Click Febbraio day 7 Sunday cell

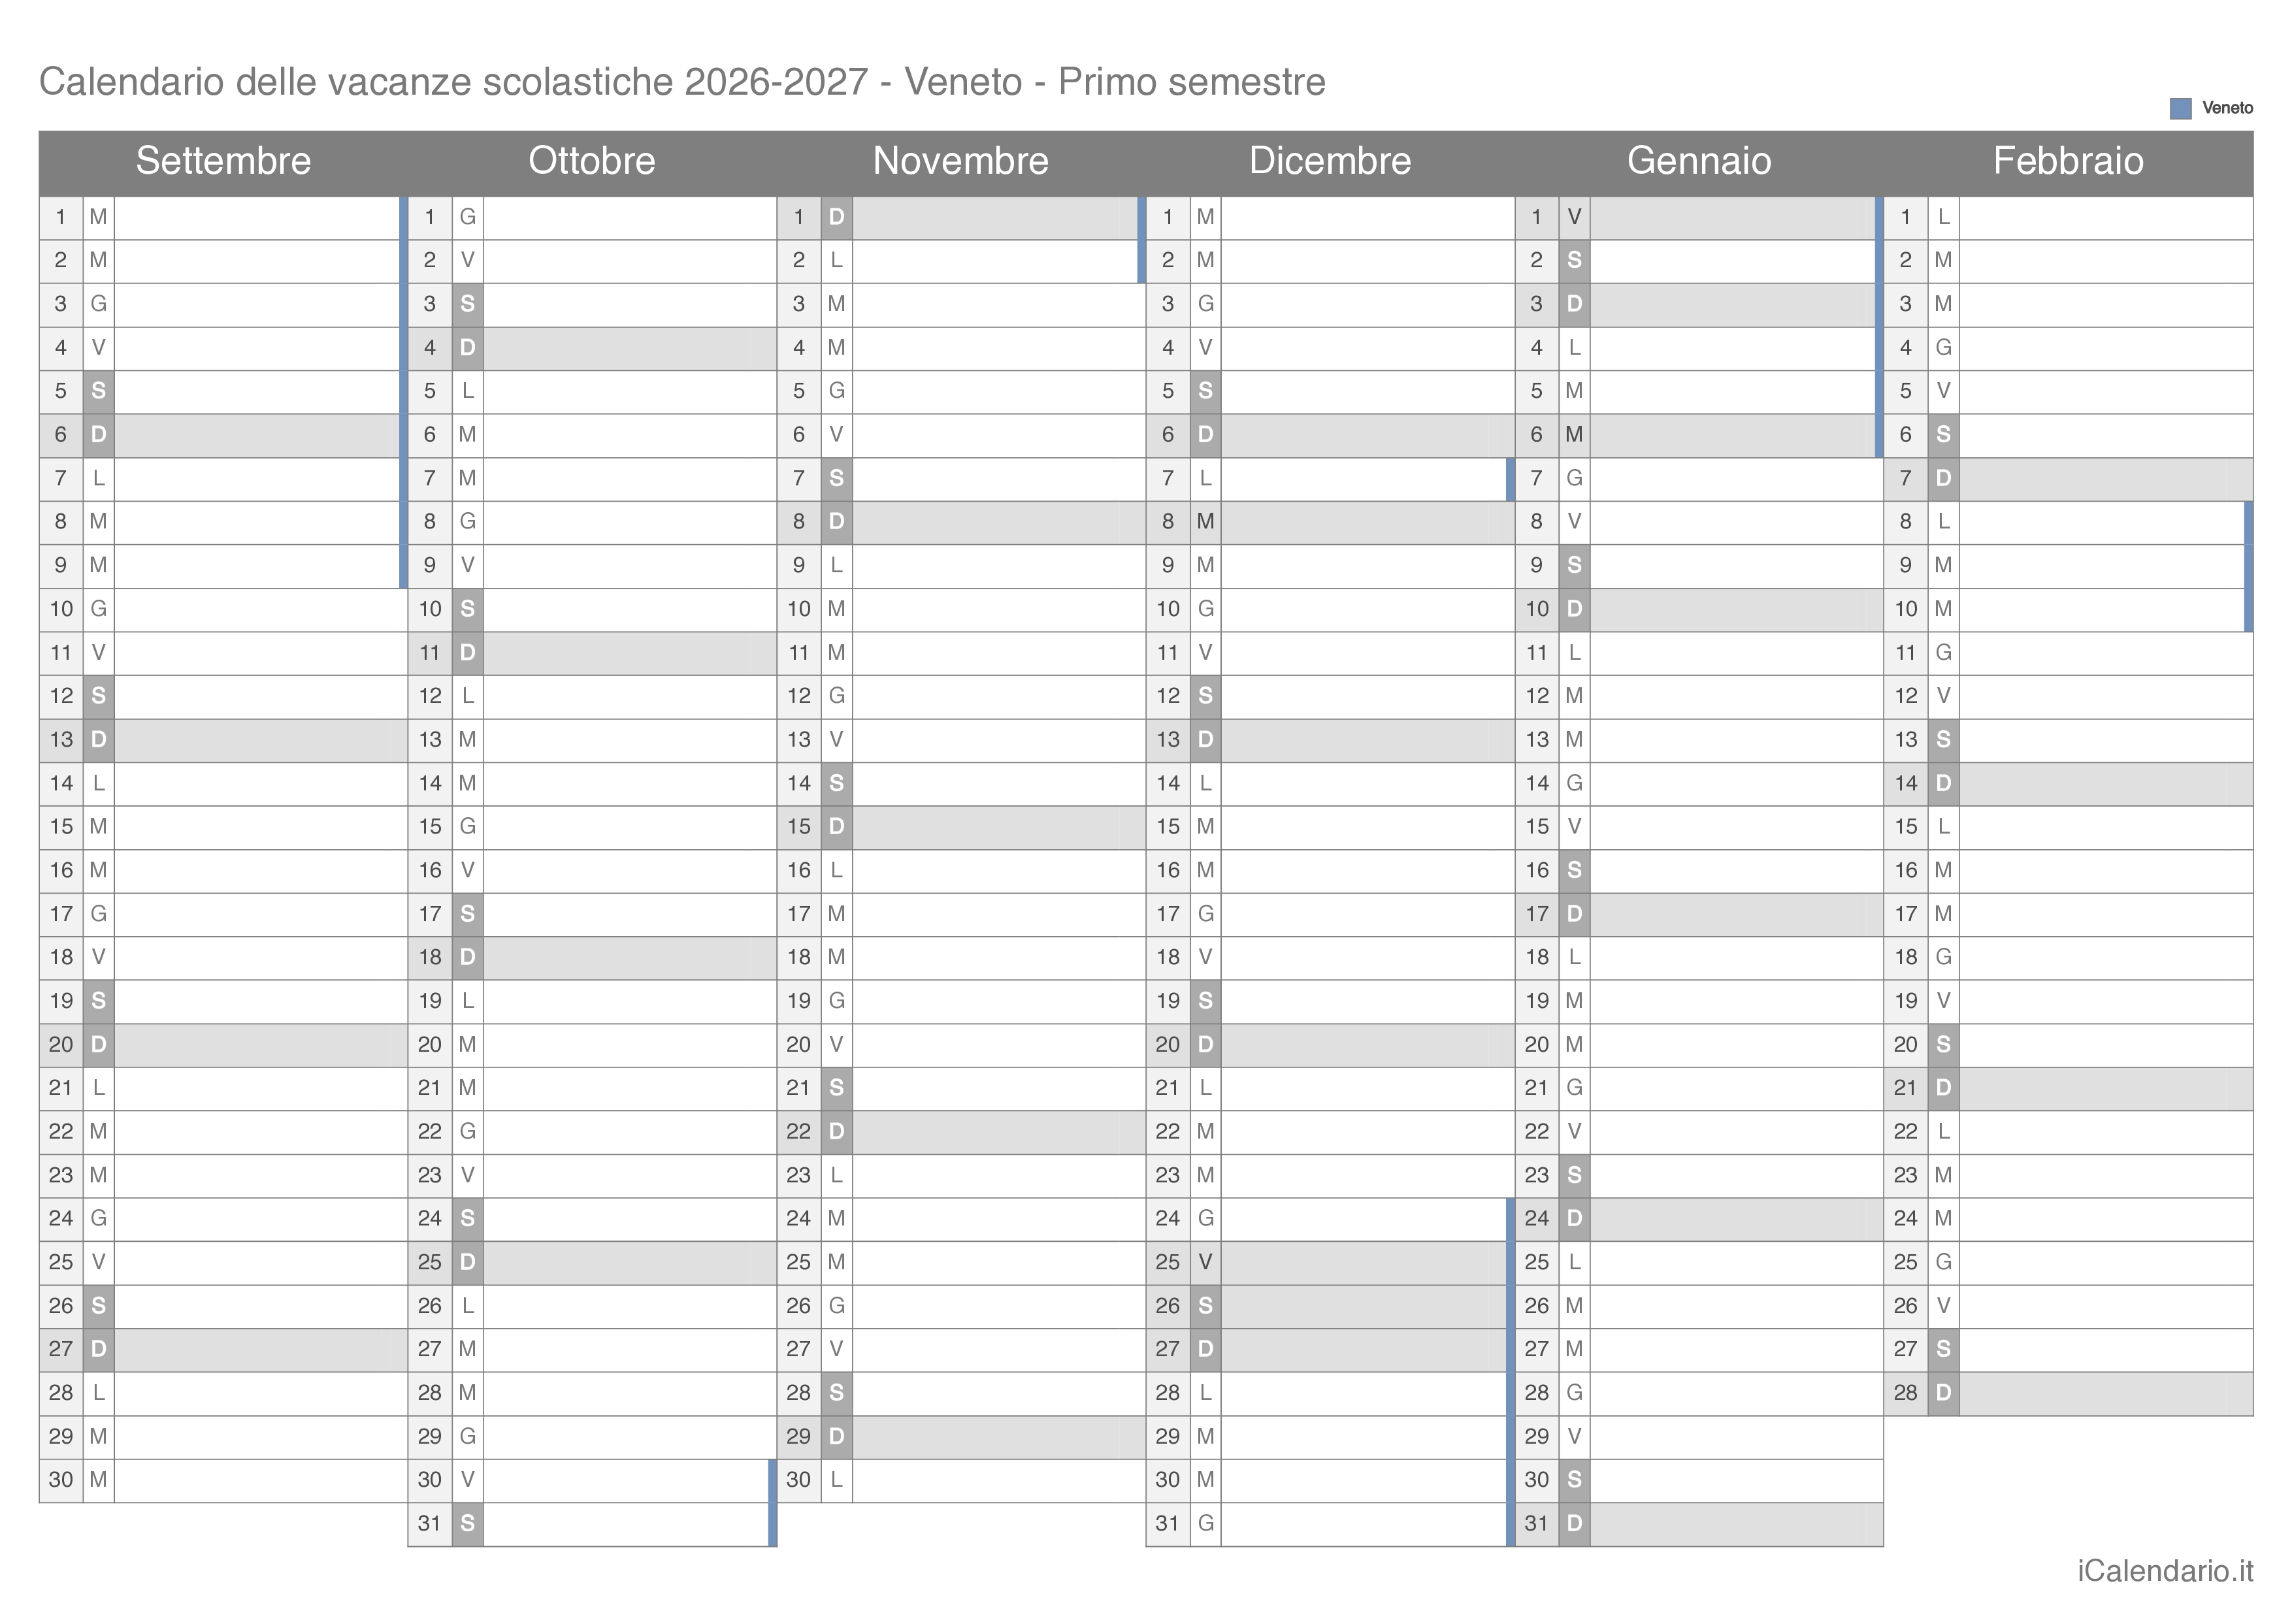(1944, 478)
